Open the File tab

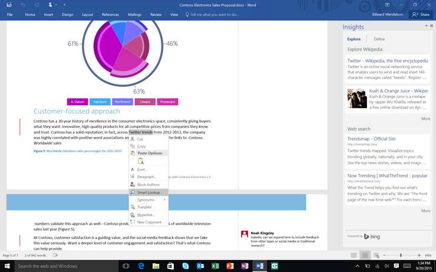pos(10,15)
